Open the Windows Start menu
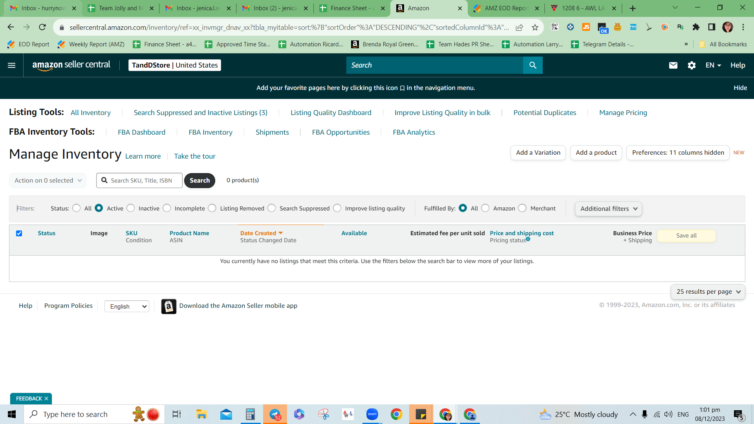 coord(12,414)
